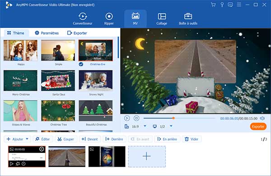Click the Couper button

coord(66,139)
